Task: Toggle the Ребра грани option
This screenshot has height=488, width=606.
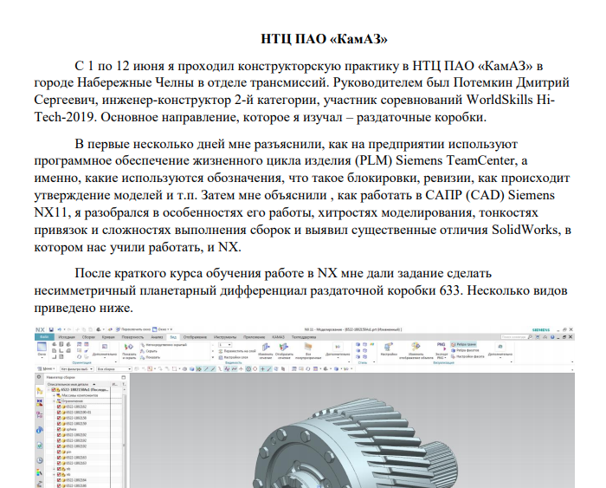Action: pos(463,344)
